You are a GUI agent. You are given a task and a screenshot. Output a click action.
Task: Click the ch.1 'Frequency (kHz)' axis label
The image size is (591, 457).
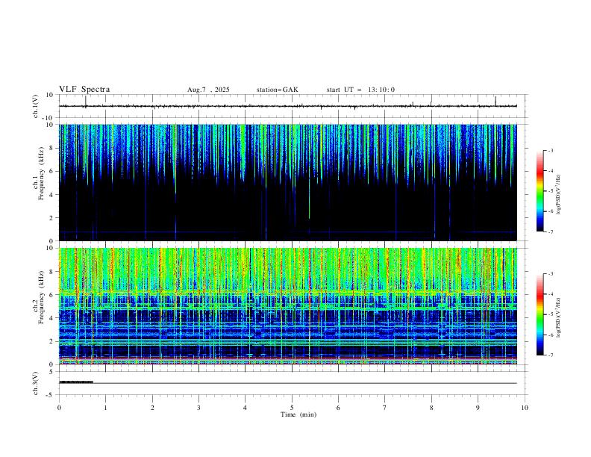[42, 173]
